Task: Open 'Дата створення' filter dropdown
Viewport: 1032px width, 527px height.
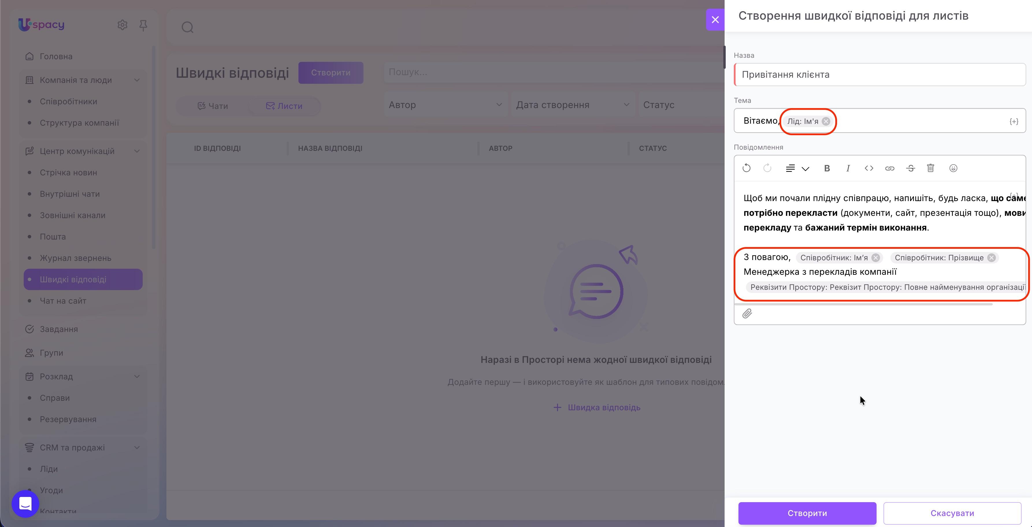Action: coord(573,105)
